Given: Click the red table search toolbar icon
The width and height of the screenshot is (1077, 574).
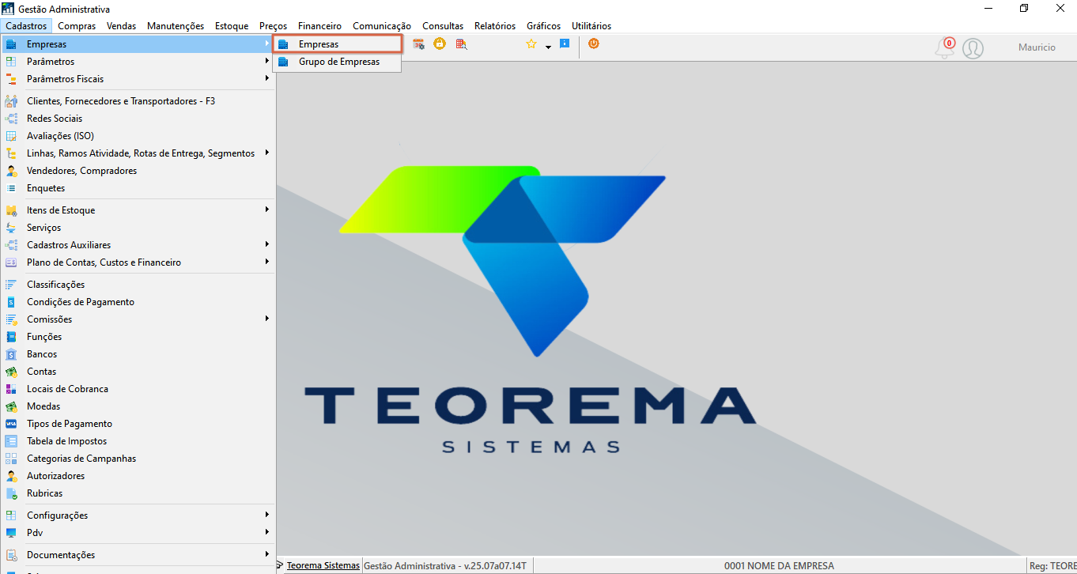Looking at the screenshot, I should click(x=461, y=44).
